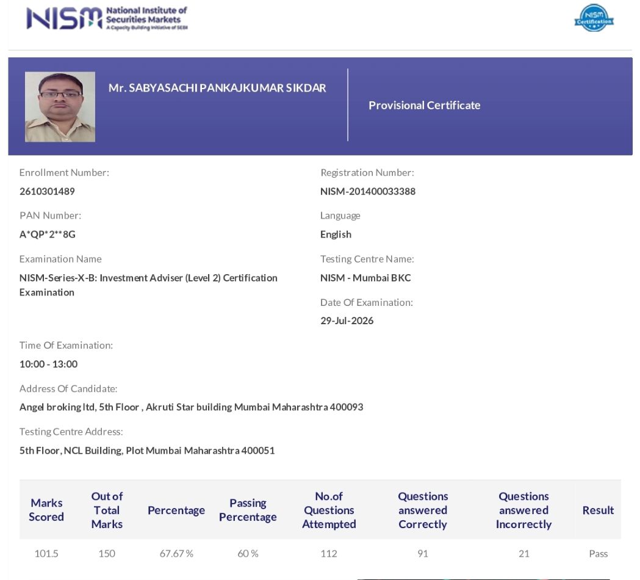Click the Percentage column header
Viewport: 640px width, 580px height.
(x=176, y=510)
